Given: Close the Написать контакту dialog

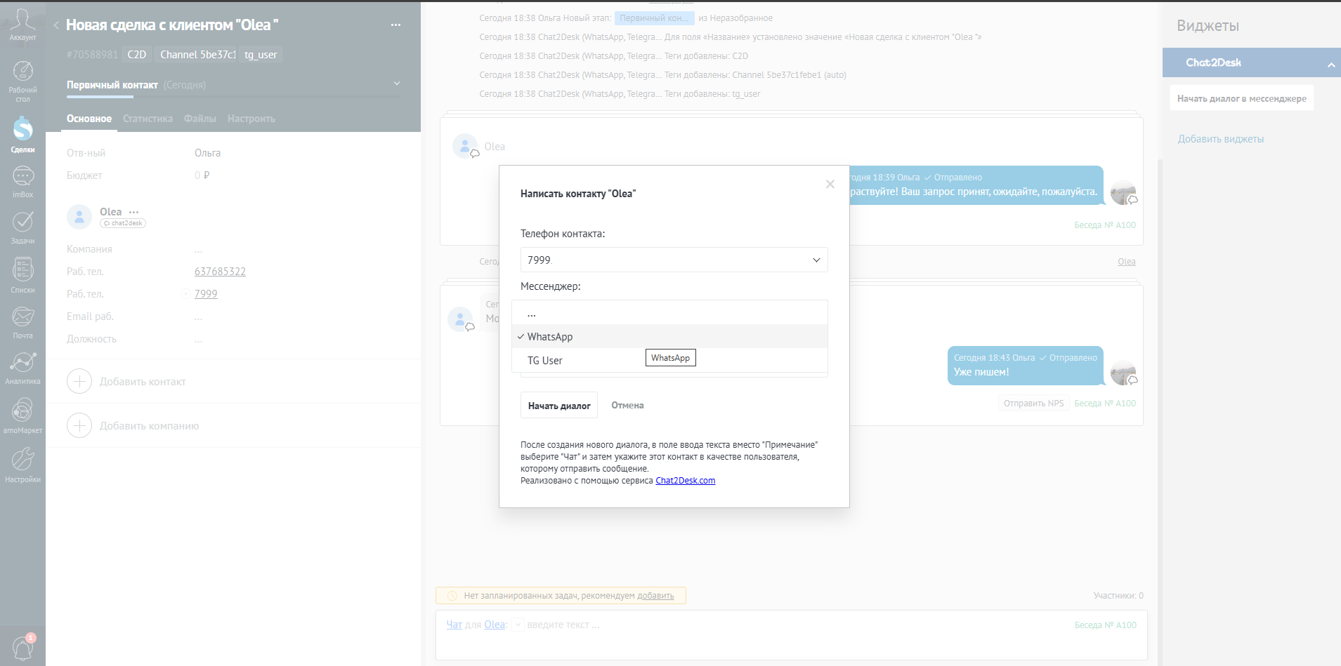Looking at the screenshot, I should point(830,184).
